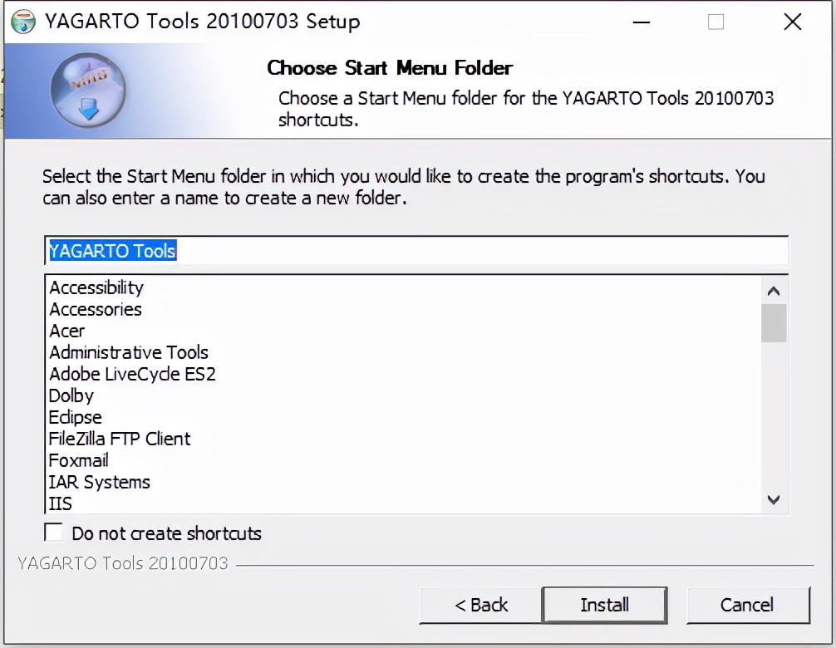Screen dimensions: 836x648
Task: Click the NSIS installer logo in the header
Action: pyautogui.click(x=89, y=90)
